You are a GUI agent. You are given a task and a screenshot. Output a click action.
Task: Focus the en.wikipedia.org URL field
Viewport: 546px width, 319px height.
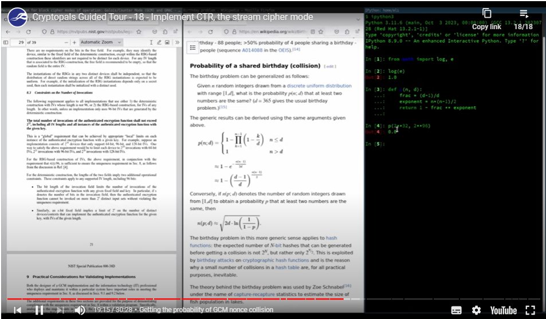click(x=272, y=31)
